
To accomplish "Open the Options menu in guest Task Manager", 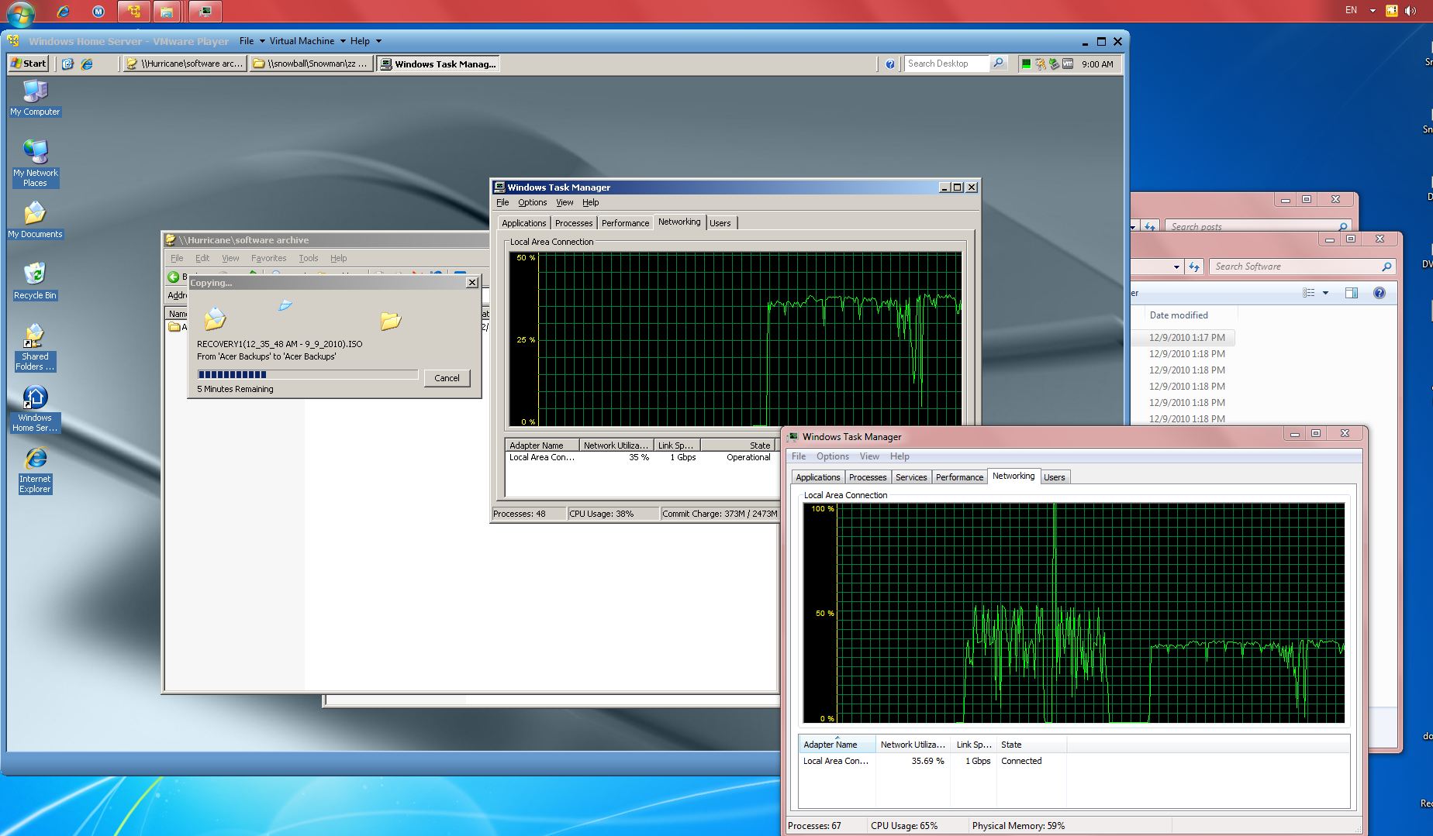I will coord(532,202).
